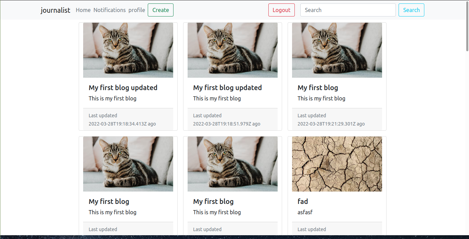The image size is (469, 239).
Task: Open the cracked dry earth thumbnail
Action: pos(337,164)
